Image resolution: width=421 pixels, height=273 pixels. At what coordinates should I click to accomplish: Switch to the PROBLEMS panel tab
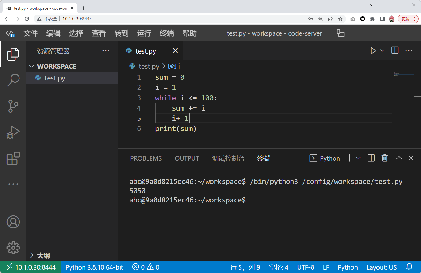[146, 158]
